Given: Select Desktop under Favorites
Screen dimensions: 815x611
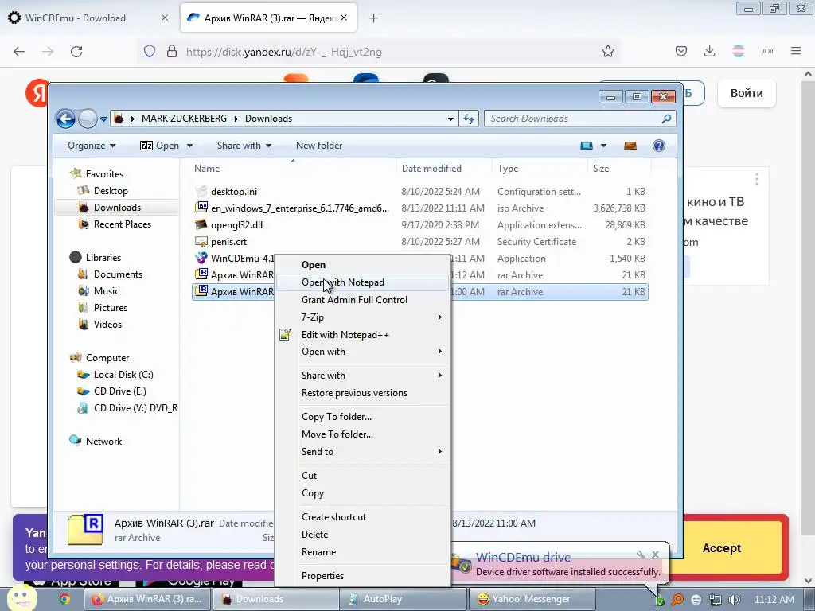Looking at the screenshot, I should tap(111, 191).
